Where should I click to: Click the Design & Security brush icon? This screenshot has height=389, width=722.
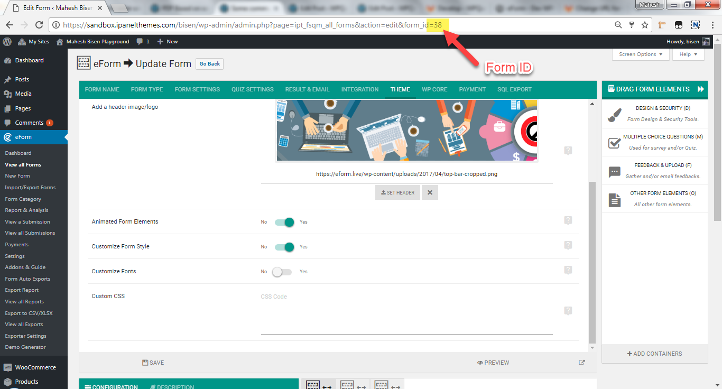(x=614, y=115)
